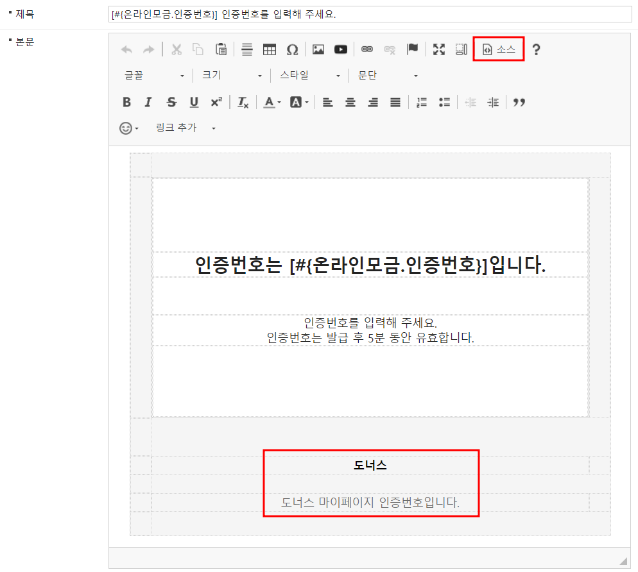This screenshot has height=572, width=638.
Task: Click the insert link chain icon
Action: 367,49
